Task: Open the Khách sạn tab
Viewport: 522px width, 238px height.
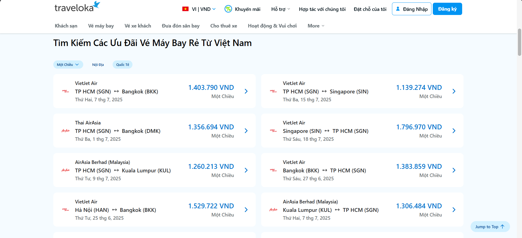Action: [66, 26]
